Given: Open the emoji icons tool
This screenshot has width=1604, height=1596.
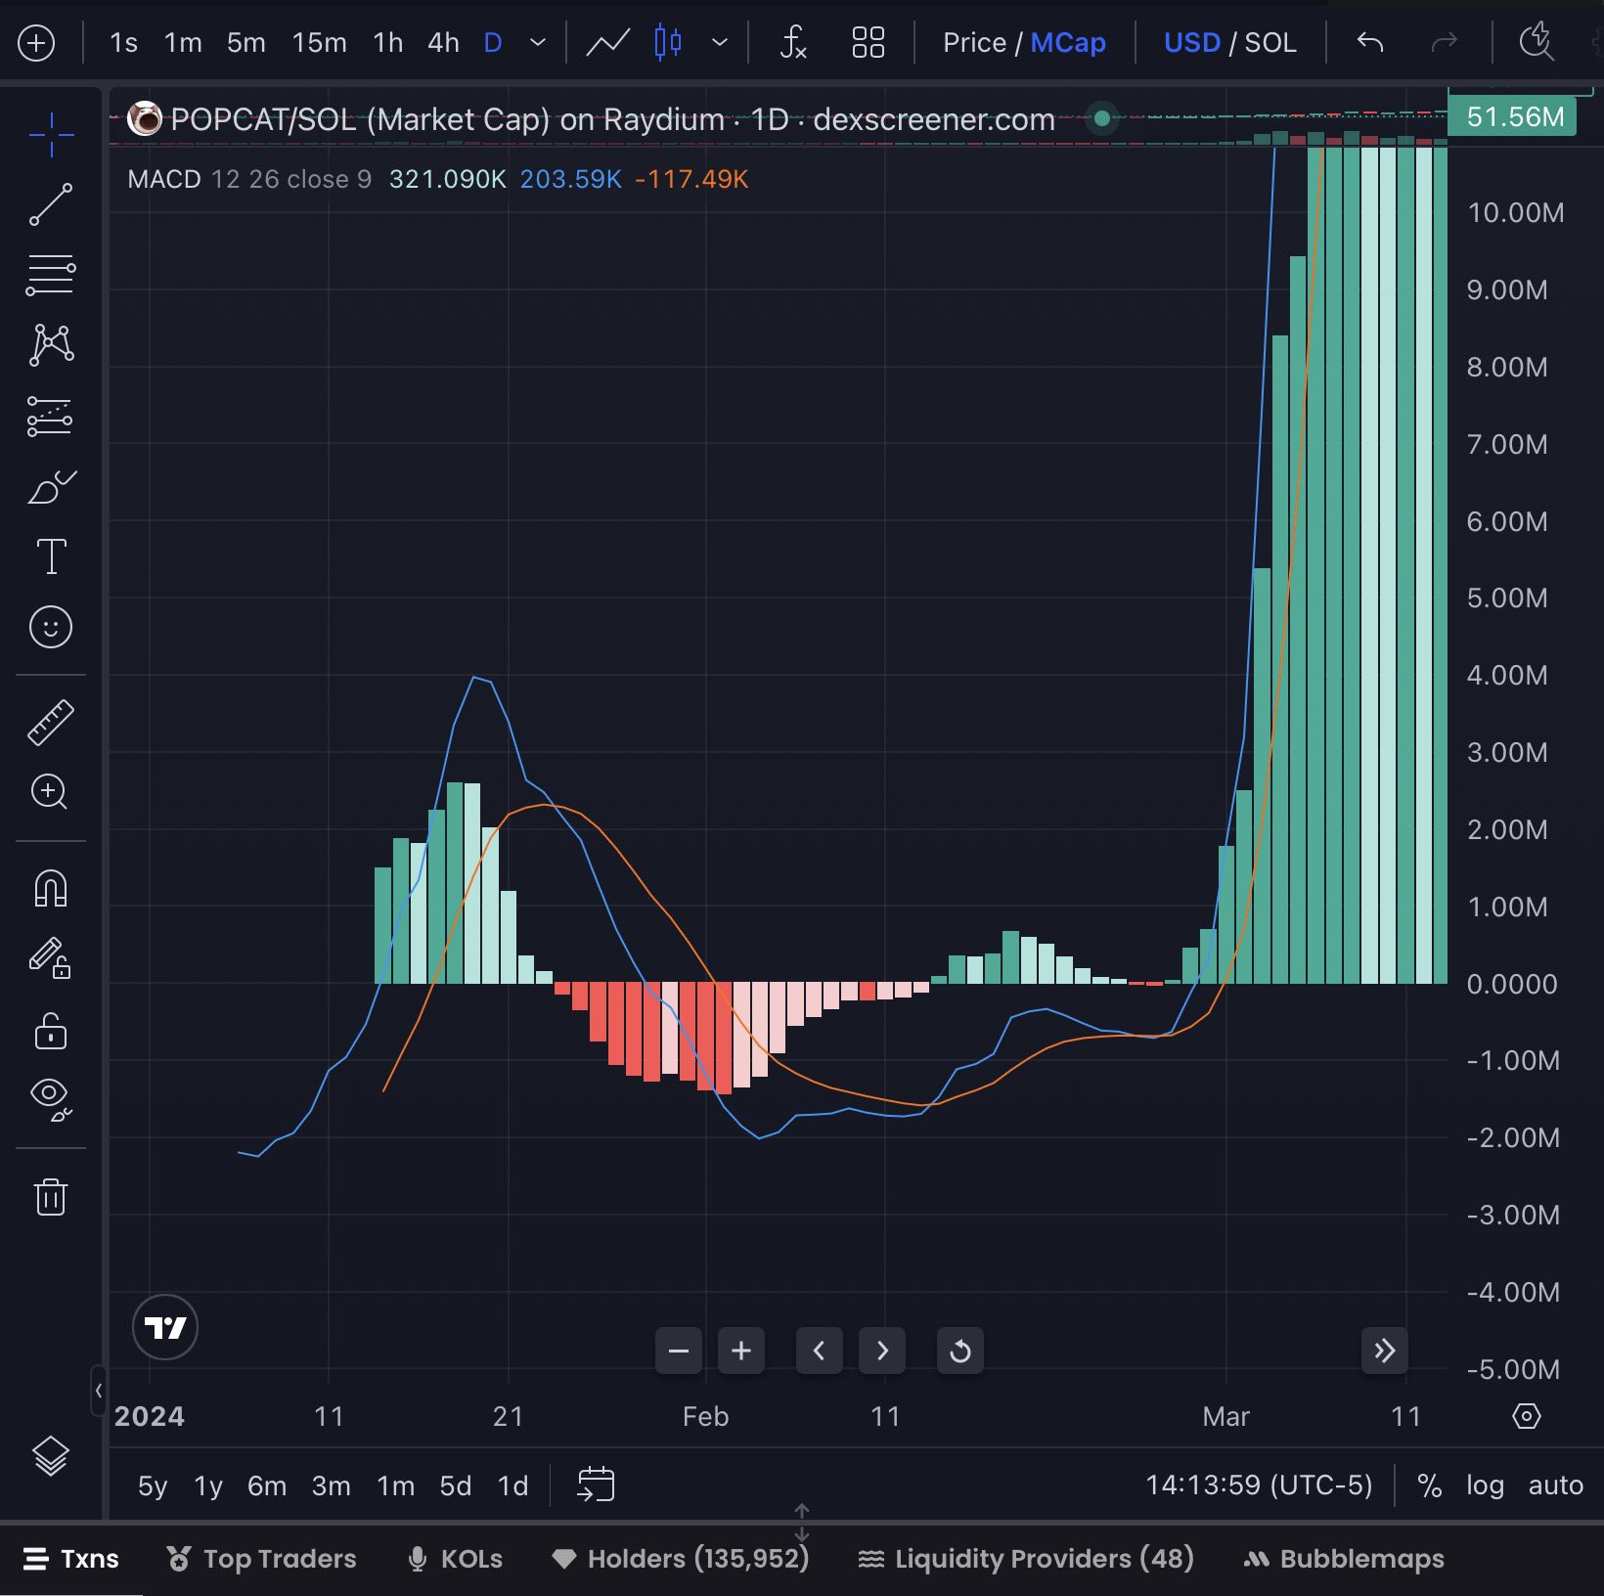Looking at the screenshot, I should click(51, 627).
